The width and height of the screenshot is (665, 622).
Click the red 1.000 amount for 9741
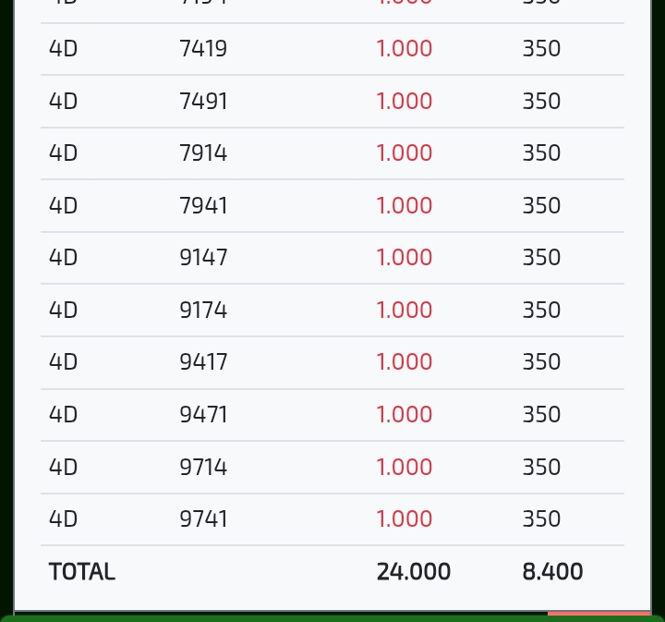click(x=404, y=519)
